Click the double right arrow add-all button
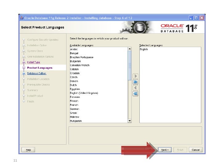This screenshot has height=168, width=224. click(135, 82)
